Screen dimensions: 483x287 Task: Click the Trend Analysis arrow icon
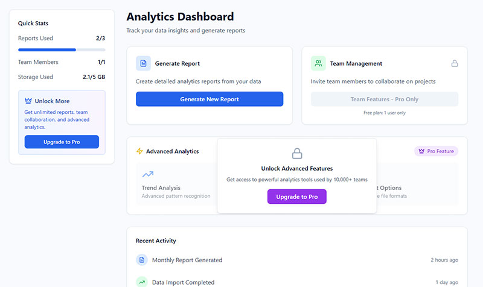click(x=148, y=174)
